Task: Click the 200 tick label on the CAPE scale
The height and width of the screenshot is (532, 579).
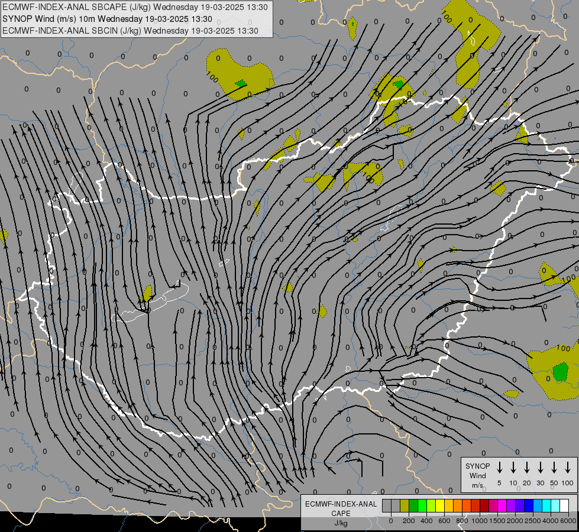Action: [409, 521]
